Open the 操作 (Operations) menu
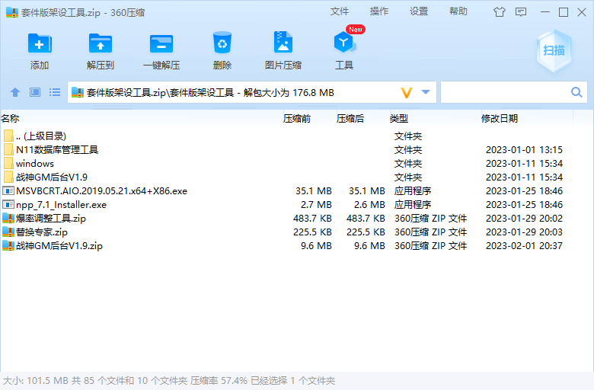Image resolution: width=594 pixels, height=390 pixels. point(379,11)
